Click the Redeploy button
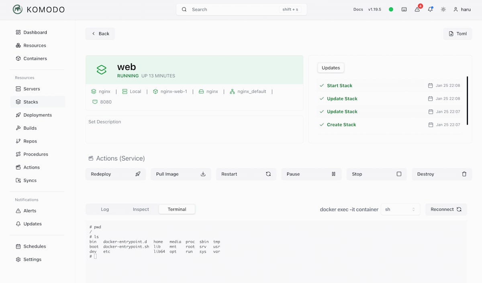The image size is (482, 283). pos(116,174)
